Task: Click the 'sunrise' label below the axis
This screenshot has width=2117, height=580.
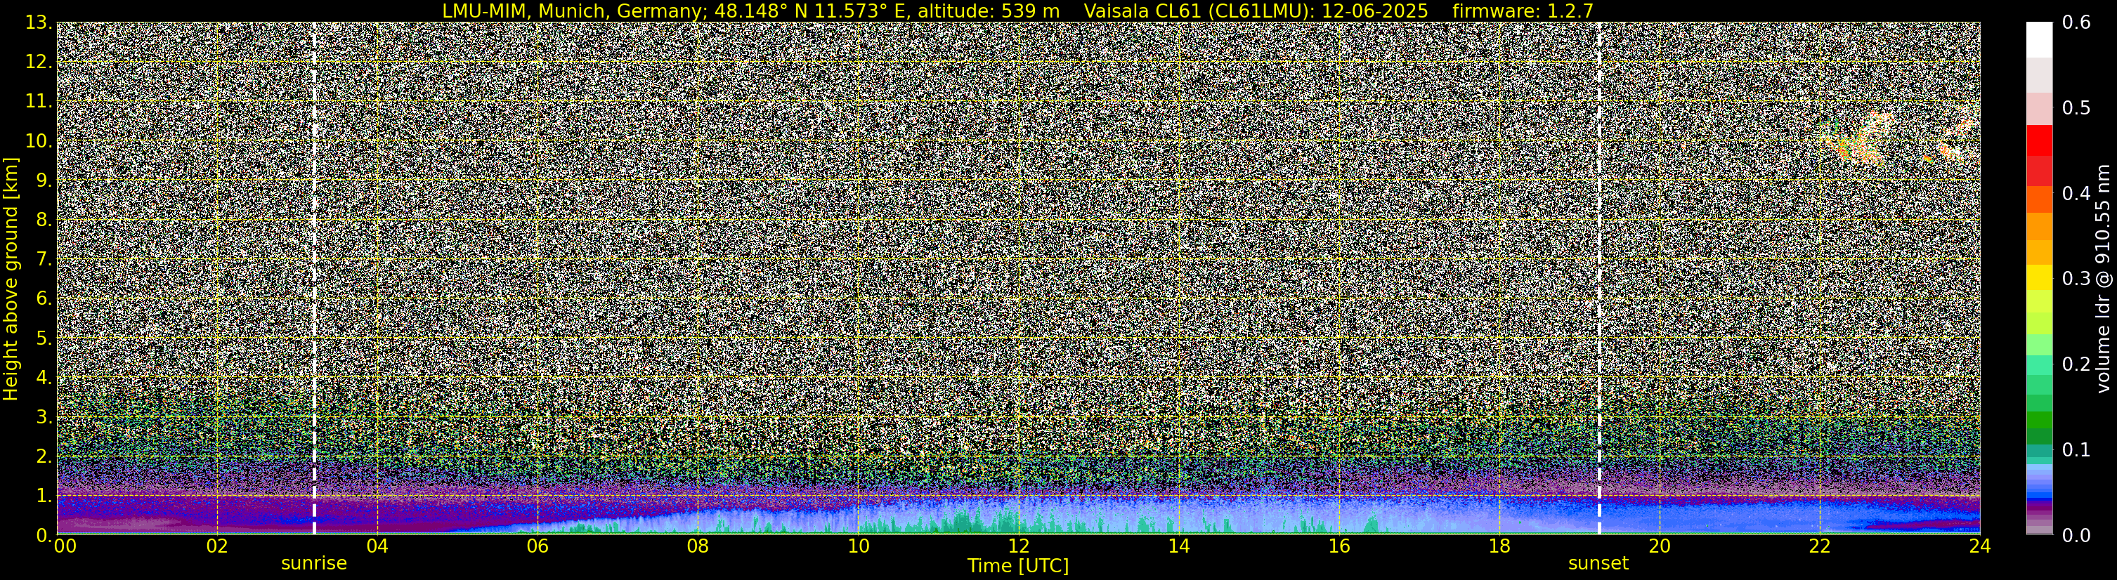Action: pos(314,564)
